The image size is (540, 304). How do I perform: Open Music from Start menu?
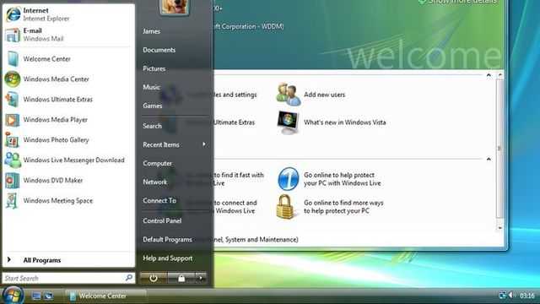click(152, 87)
